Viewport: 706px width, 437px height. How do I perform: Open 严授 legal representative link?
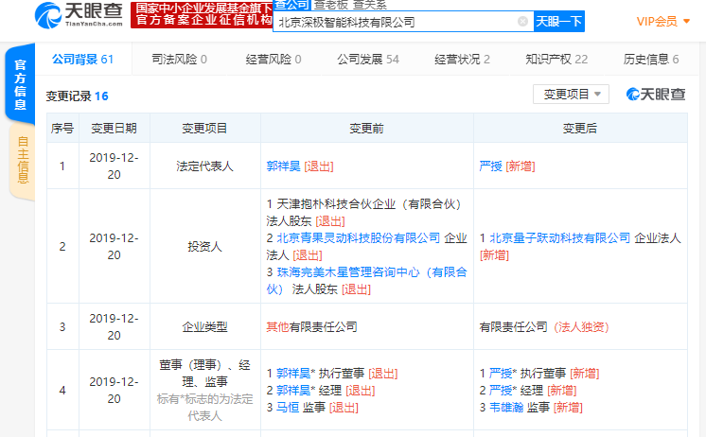pos(490,166)
